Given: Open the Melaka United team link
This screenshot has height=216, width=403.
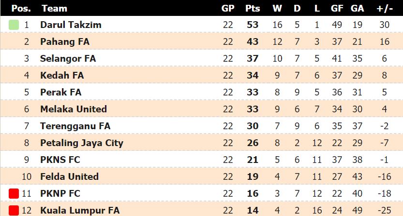Looking at the screenshot, I should [74, 109].
